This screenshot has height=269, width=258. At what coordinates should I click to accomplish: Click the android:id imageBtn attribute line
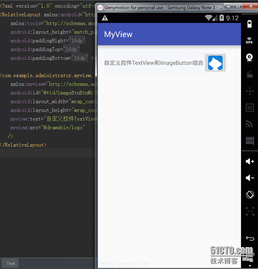52,93
